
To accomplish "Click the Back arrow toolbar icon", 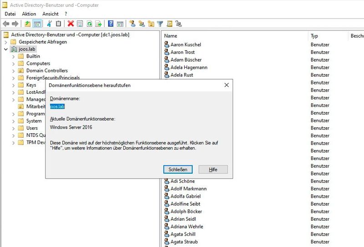I will coord(6,24).
